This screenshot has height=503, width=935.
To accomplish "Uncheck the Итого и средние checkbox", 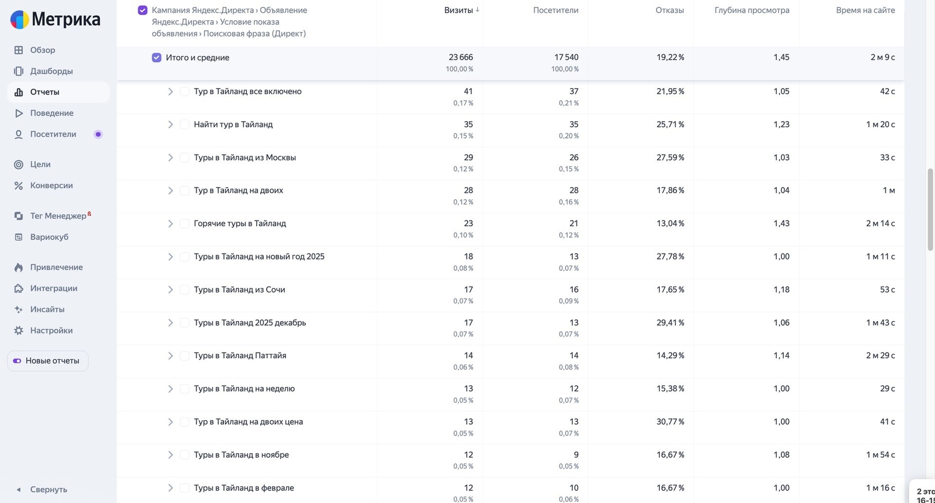I will point(156,58).
